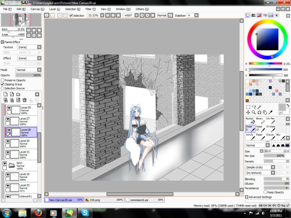Viewport: 291px width, 218px height.
Task: Merge the layer down
Action: click(x=12, y=100)
